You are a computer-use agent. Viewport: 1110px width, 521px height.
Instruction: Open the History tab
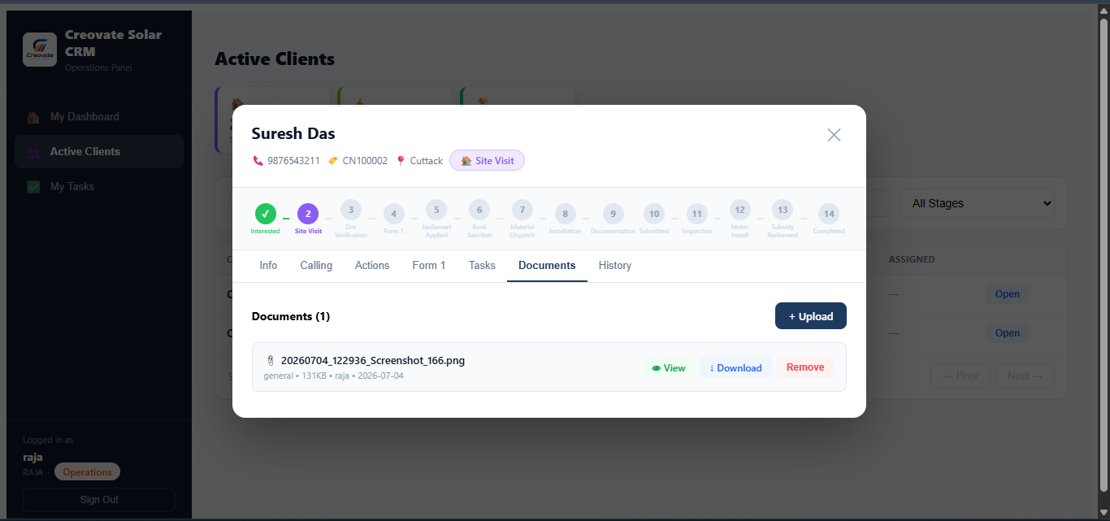pos(615,266)
